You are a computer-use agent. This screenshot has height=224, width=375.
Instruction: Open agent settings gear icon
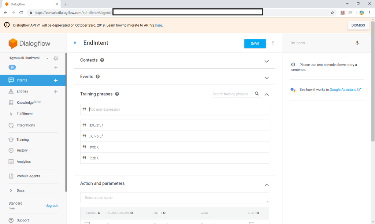pos(56,58)
